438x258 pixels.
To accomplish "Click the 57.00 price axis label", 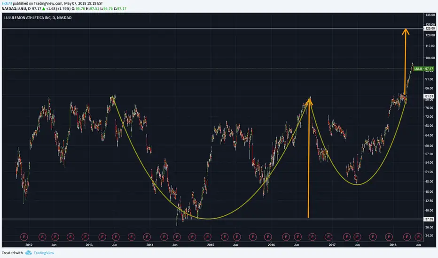I will [x=430, y=154].
